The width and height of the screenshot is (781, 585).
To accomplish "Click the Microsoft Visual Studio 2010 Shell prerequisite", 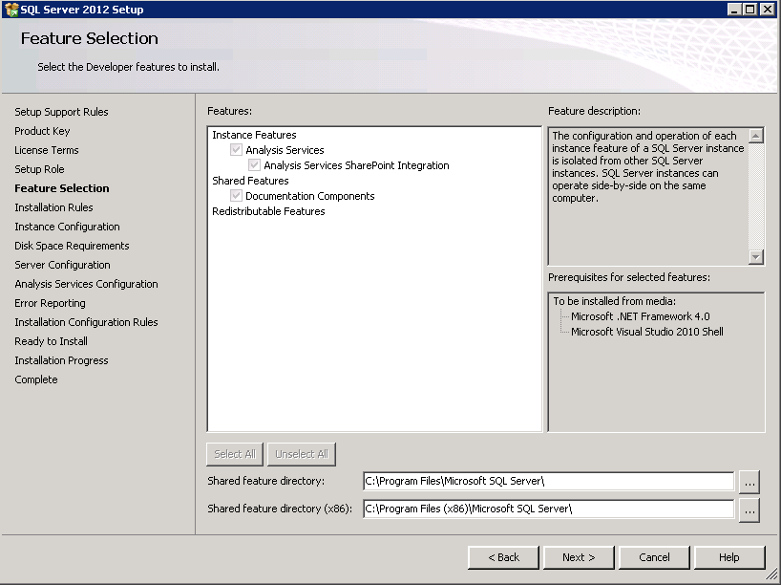I will click(x=647, y=332).
